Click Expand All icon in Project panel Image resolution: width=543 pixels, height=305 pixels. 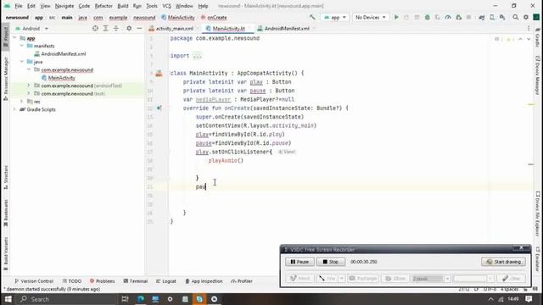pos(105,28)
